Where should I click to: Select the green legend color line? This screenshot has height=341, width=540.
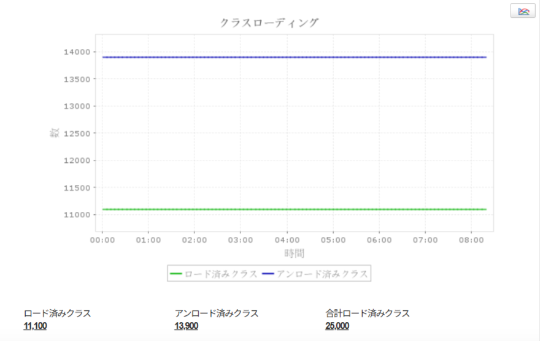176,274
